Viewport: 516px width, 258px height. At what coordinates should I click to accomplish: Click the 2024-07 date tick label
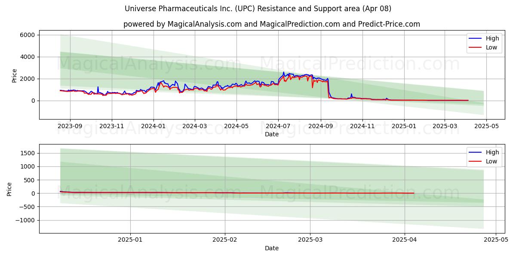pyautogui.click(x=278, y=126)
